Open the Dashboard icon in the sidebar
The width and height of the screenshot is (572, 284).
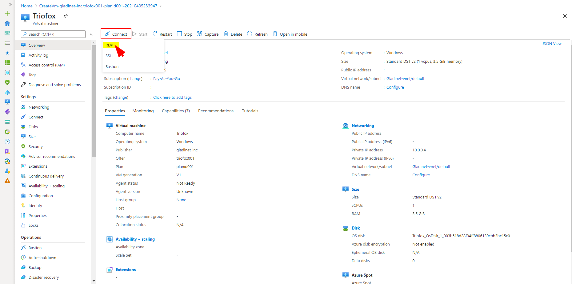coord(7,33)
